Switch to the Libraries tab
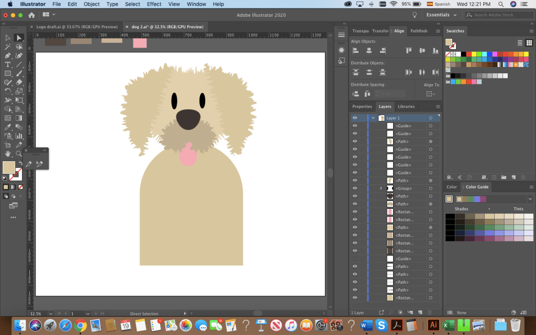 pos(406,106)
